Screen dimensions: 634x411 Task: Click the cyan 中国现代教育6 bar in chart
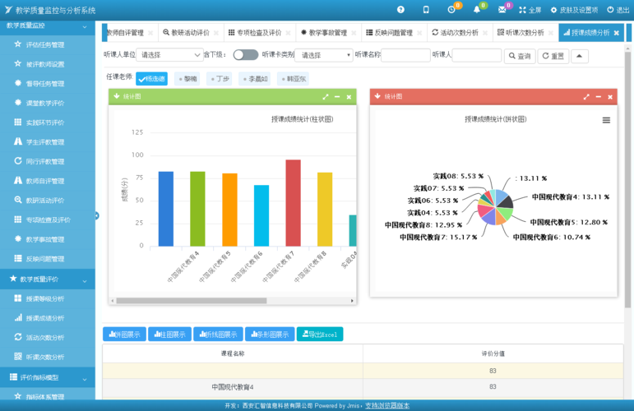(261, 216)
